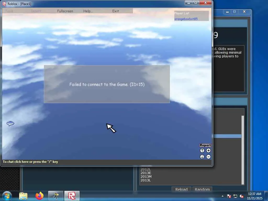Open the taskbar clock and date
Screen dimensions: 268x201
pos(254,196)
